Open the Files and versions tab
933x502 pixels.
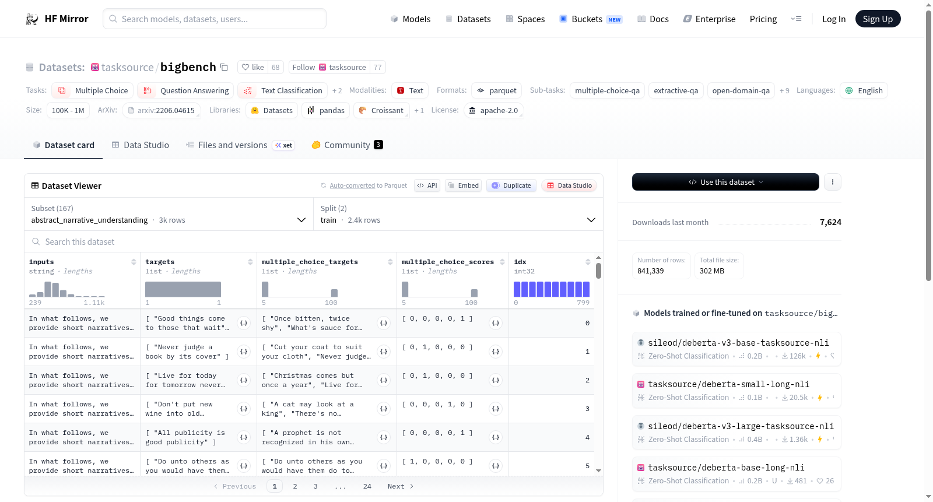coord(240,145)
